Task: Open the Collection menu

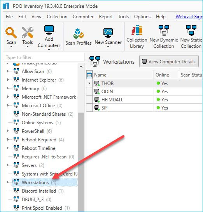Action: click(x=57, y=17)
